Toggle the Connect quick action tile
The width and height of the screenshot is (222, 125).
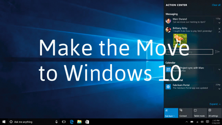pyautogui.click(x=185, y=113)
